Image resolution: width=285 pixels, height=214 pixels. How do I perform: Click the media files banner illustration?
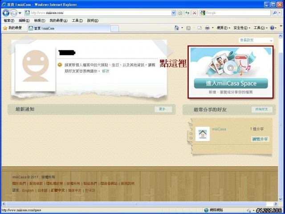[x=231, y=63]
